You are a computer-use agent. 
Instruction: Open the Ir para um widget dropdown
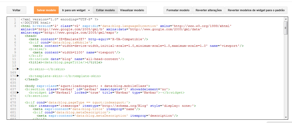[76, 10]
